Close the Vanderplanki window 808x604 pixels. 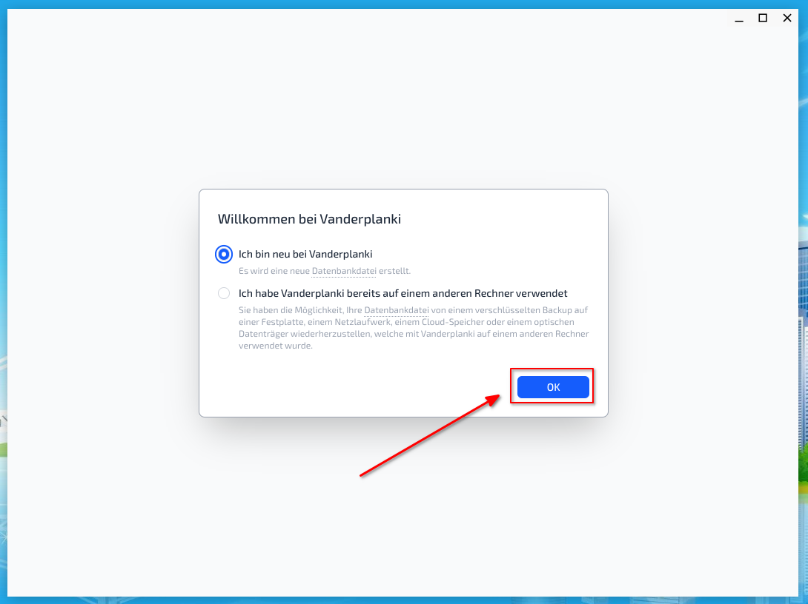coord(787,19)
